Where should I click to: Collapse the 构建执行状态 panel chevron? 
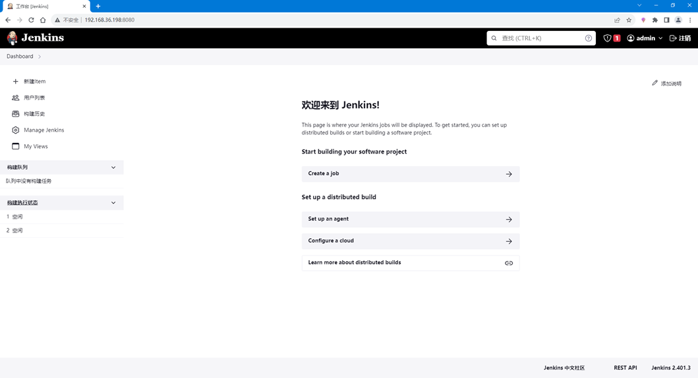[113, 203]
